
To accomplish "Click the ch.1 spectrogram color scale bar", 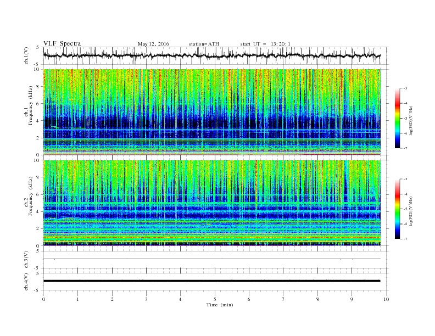I will (398, 118).
